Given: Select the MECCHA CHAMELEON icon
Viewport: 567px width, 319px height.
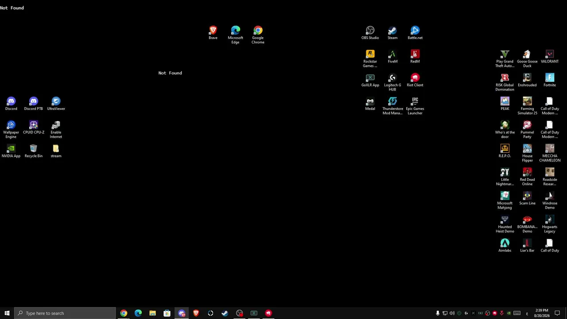Looking at the screenshot, I should tap(550, 153).
